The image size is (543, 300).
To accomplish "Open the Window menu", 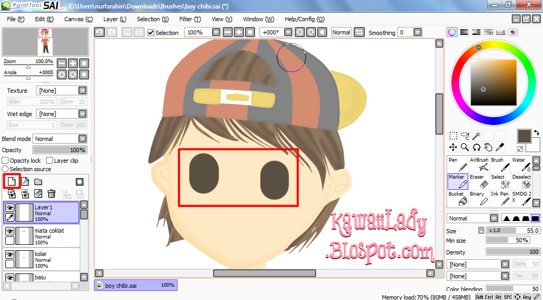I will click(258, 19).
